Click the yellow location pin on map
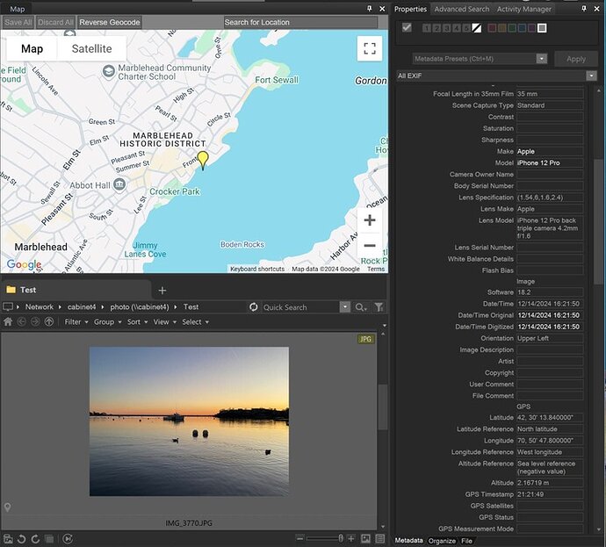 pos(203,159)
